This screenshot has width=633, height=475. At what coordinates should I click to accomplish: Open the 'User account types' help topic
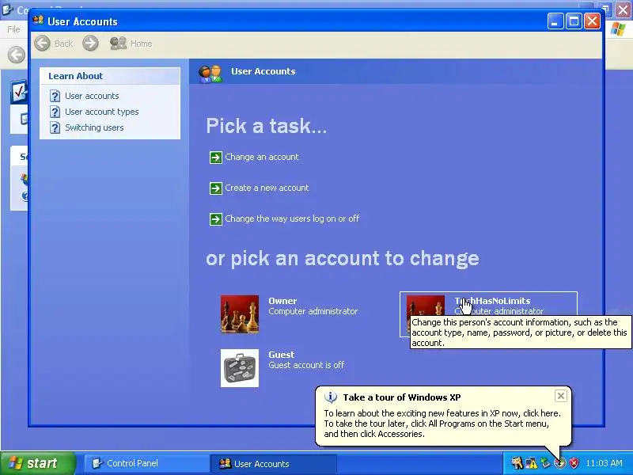click(102, 112)
